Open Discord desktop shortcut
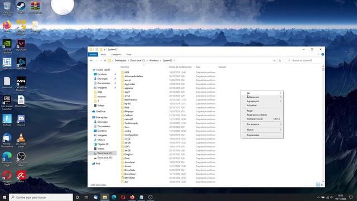This screenshot has width=357, height=201. [x=21, y=121]
